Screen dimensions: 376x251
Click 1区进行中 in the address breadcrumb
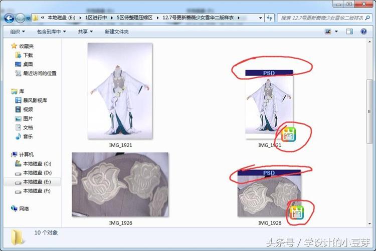point(96,17)
